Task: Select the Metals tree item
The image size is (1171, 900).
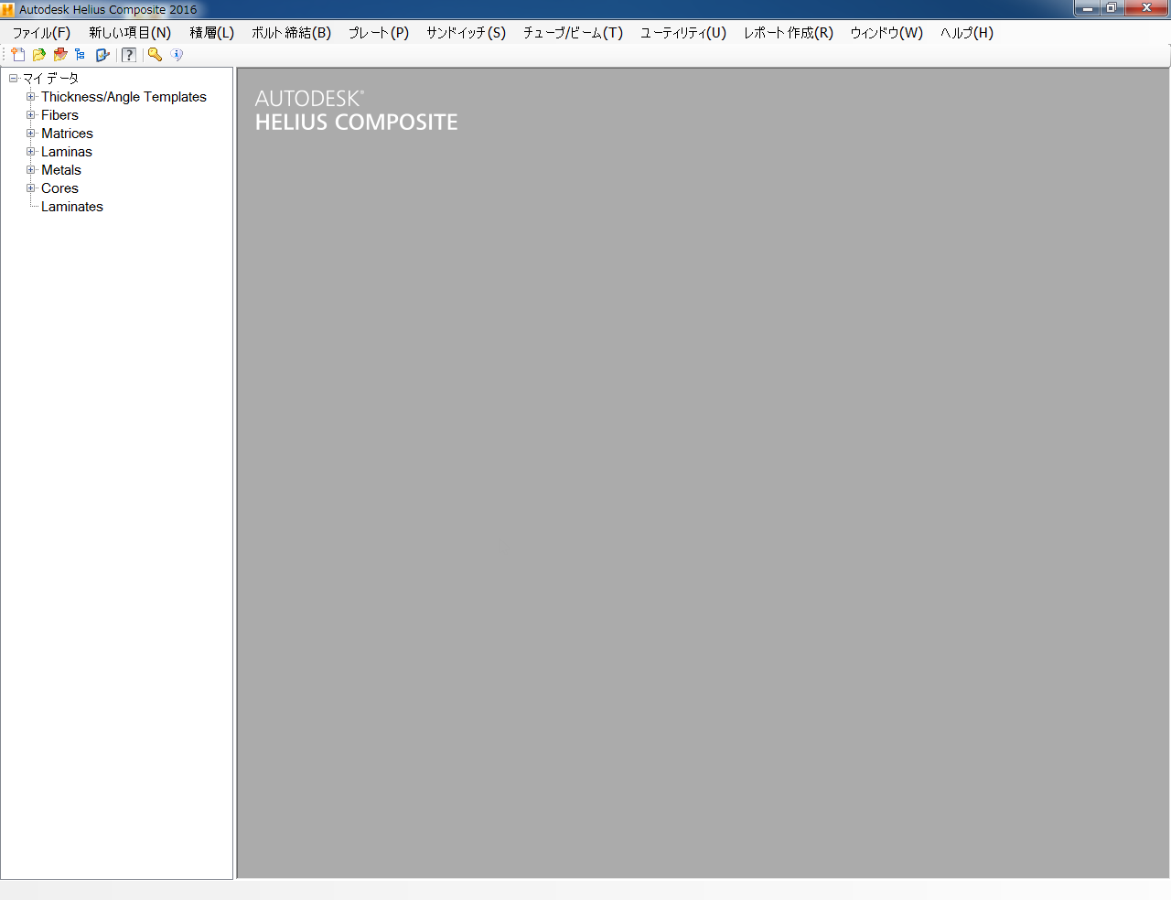Action: (x=61, y=170)
